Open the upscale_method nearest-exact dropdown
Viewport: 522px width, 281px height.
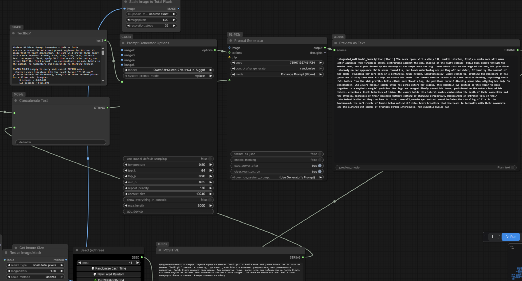point(151,14)
